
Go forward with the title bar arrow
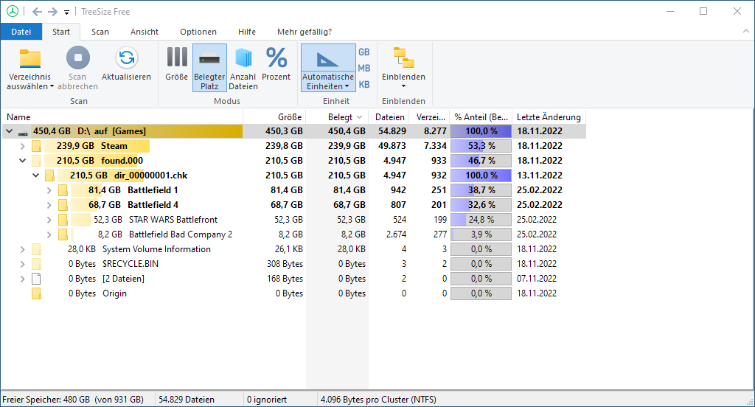pyautogui.click(x=52, y=12)
